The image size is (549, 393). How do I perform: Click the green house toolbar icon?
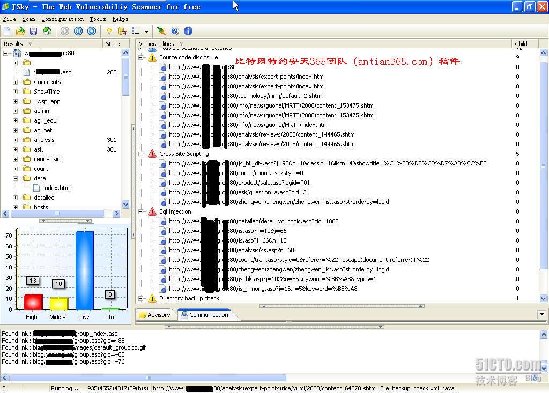pyautogui.click(x=47, y=31)
